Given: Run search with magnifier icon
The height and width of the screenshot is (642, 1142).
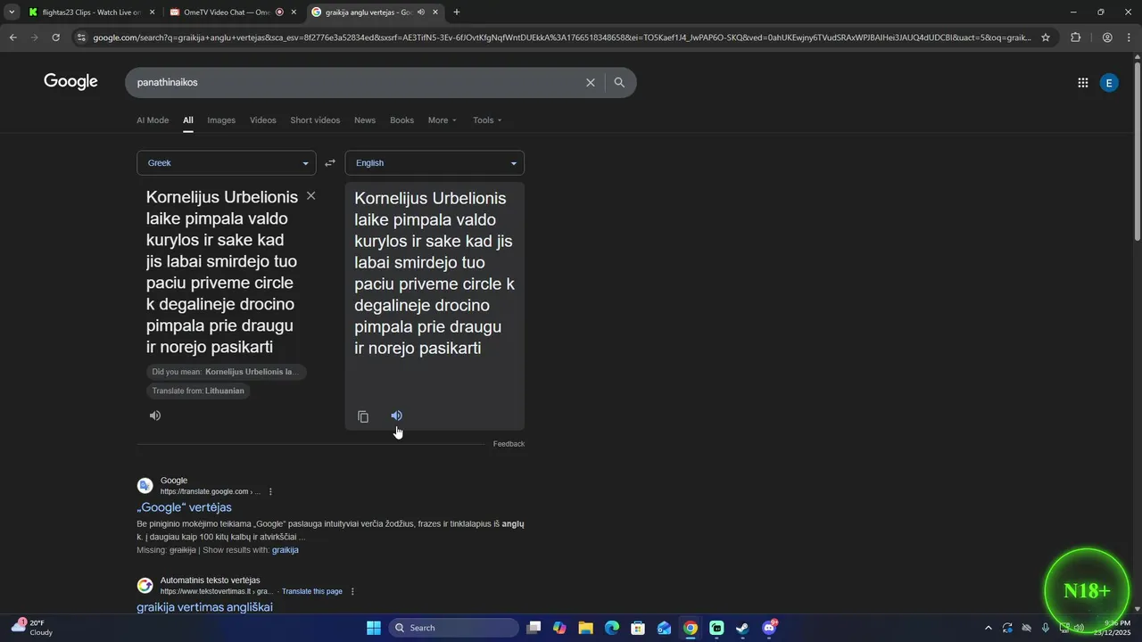Looking at the screenshot, I should click(619, 82).
